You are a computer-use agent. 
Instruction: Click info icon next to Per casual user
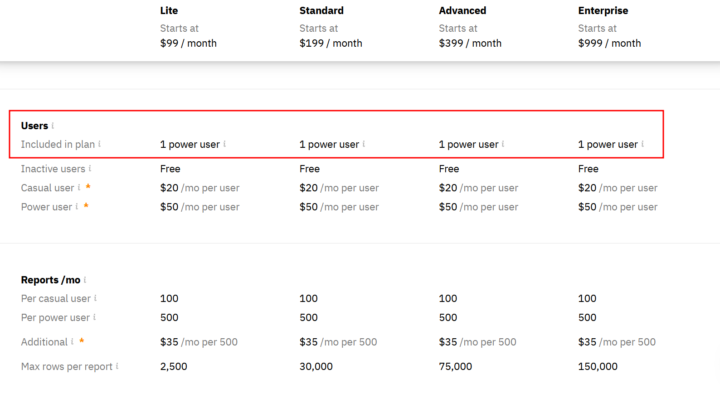point(95,298)
